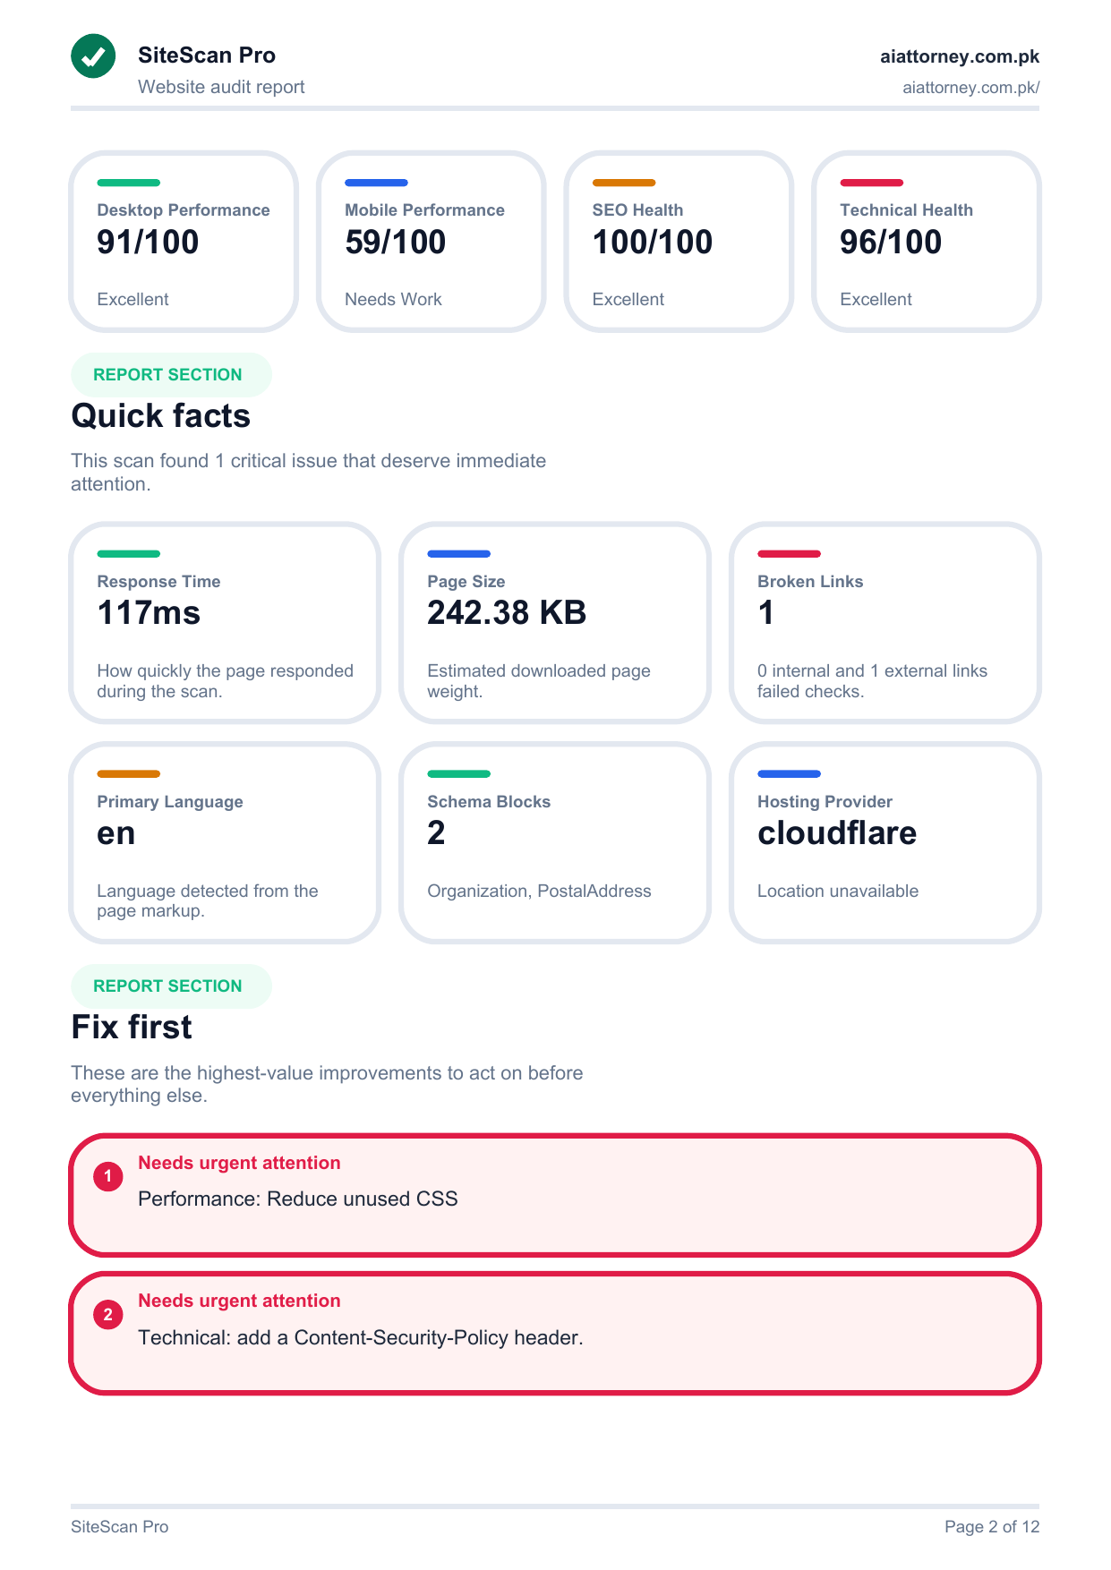Click the Page Size label
The image size is (1111, 1570).
(466, 582)
